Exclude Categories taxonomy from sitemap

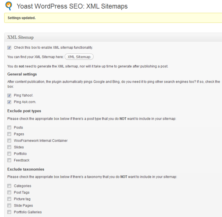pos(9,186)
